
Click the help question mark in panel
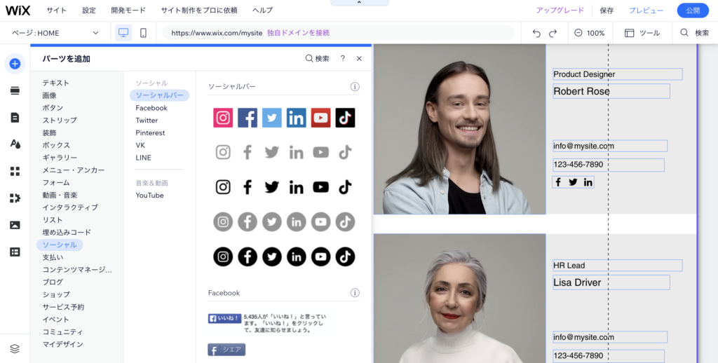pyautogui.click(x=342, y=59)
